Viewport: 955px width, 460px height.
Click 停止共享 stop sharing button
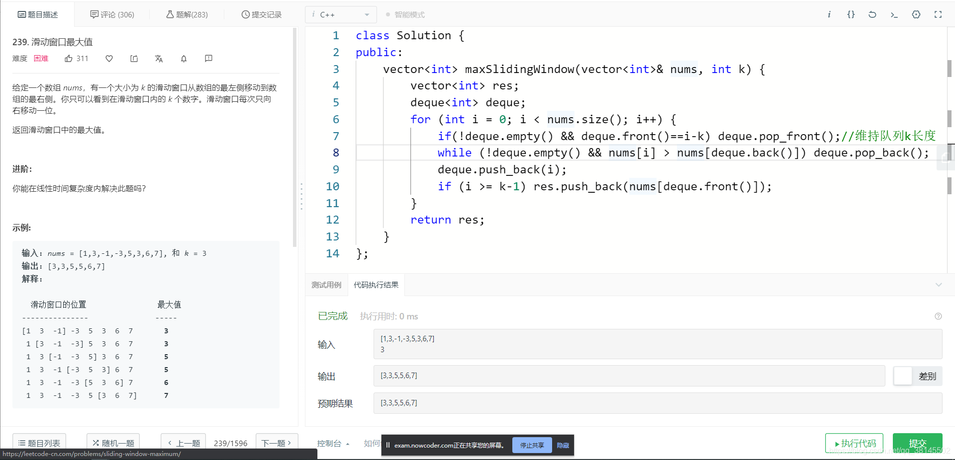pos(532,445)
